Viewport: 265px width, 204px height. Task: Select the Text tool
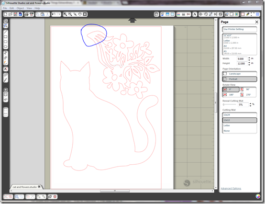click(6, 69)
